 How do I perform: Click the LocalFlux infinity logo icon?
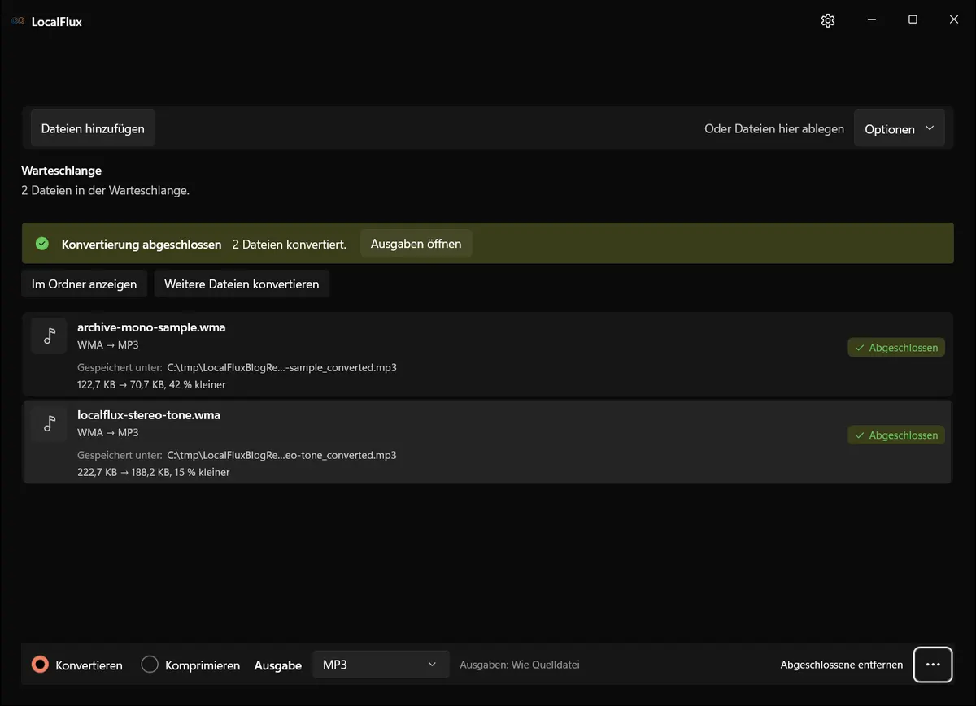pyautogui.click(x=18, y=22)
